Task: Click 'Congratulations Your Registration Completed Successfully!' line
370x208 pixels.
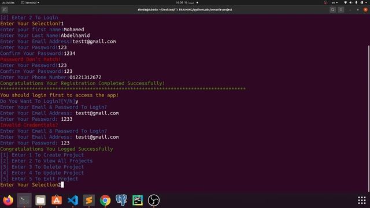Action: click(x=82, y=83)
